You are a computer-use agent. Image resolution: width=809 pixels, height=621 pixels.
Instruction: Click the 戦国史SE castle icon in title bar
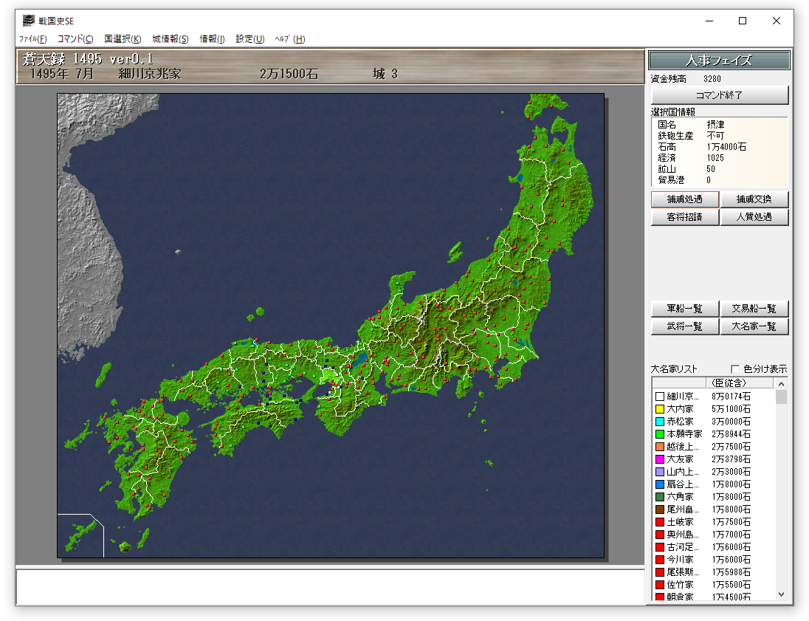point(28,21)
